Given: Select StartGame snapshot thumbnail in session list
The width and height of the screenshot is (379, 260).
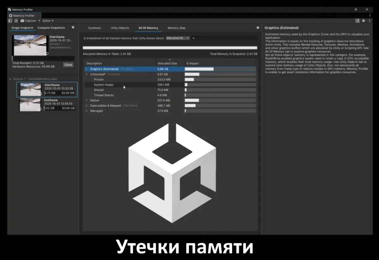Looking at the screenshot, I should tap(31, 90).
